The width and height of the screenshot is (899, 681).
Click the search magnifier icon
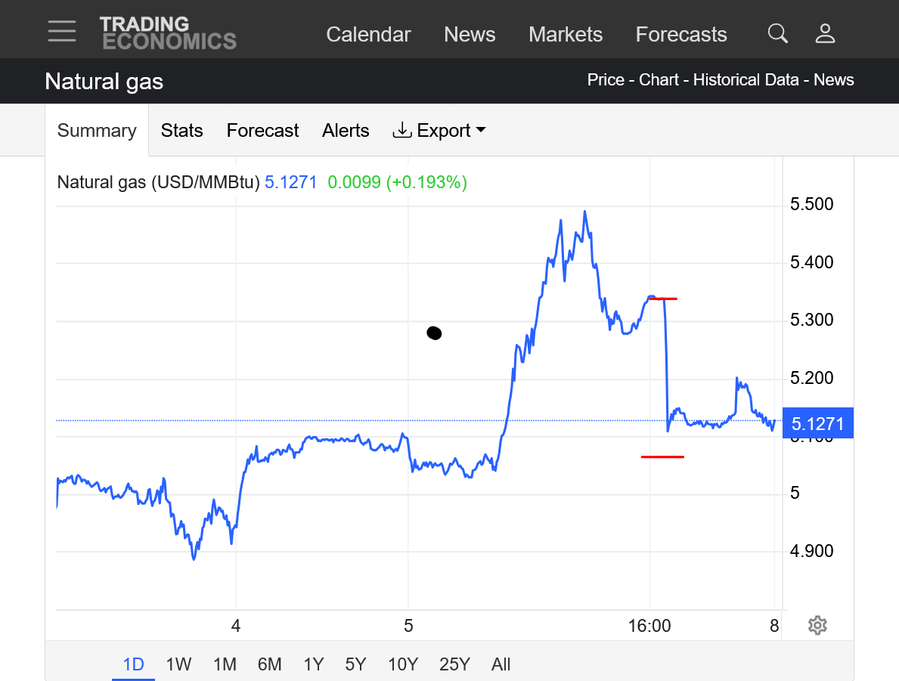[777, 33]
